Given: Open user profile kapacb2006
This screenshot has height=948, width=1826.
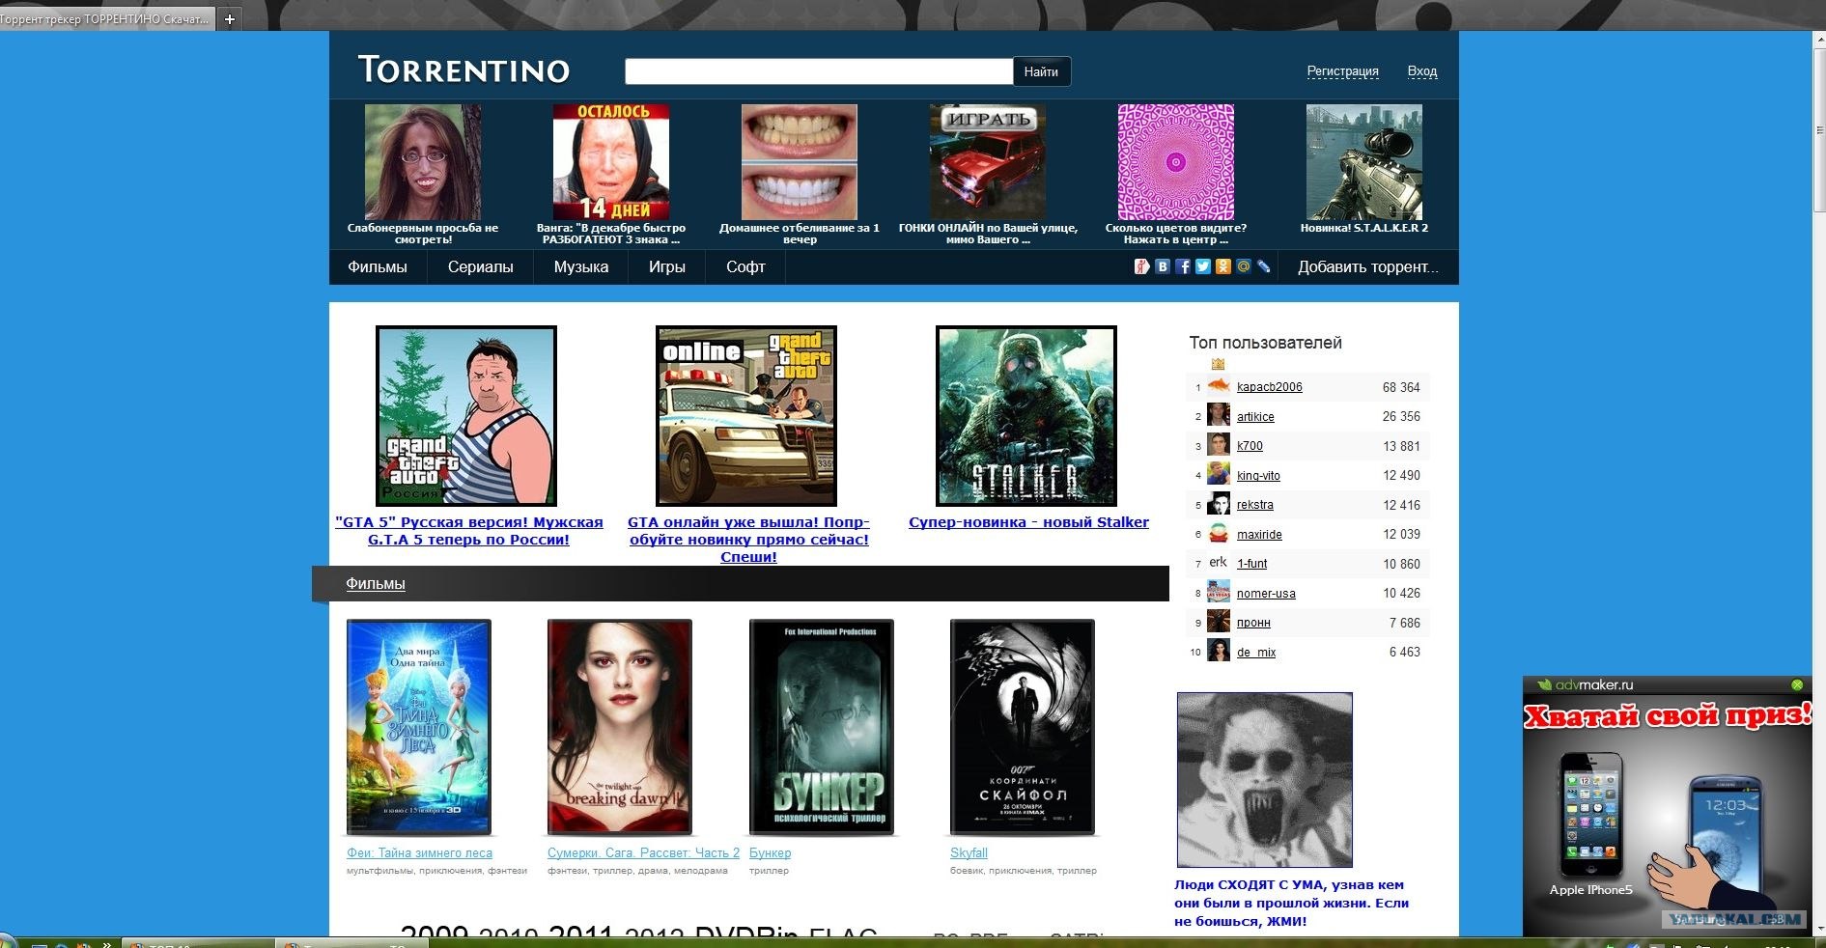Looking at the screenshot, I should click(x=1269, y=387).
